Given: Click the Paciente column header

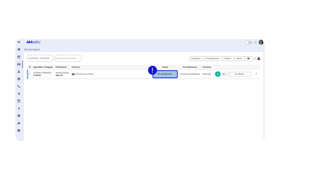Looking at the screenshot, I should pyautogui.click(x=75, y=67).
